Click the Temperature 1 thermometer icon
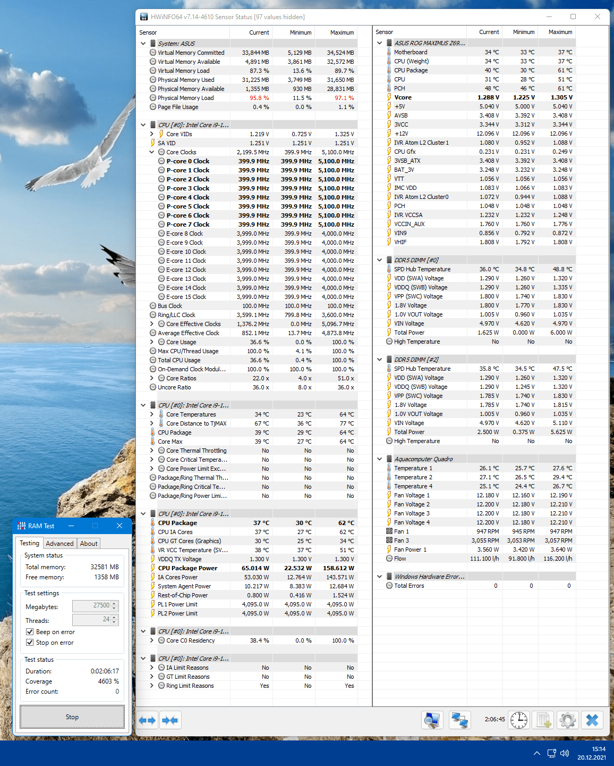Screen dimensions: 614x766 click(x=389, y=468)
